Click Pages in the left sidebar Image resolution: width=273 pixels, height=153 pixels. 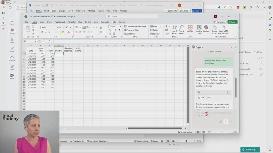click(x=12, y=40)
